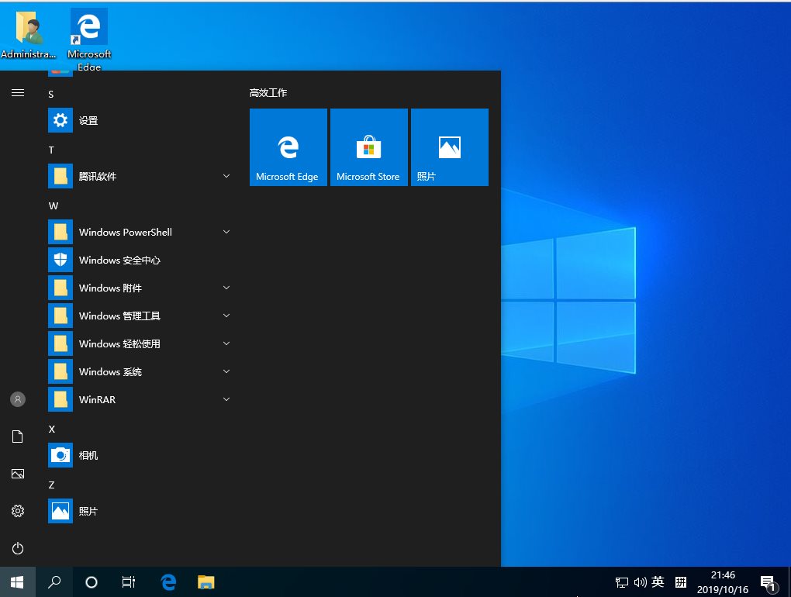Image resolution: width=791 pixels, height=597 pixels.
Task: Open the Pictures icon in the Start sidebar
Action: coord(17,474)
